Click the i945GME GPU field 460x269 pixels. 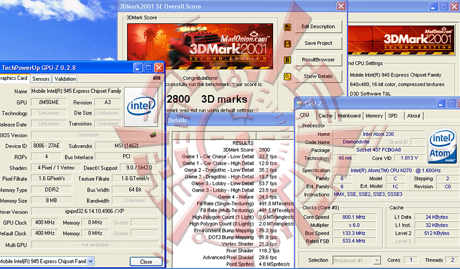click(49, 102)
